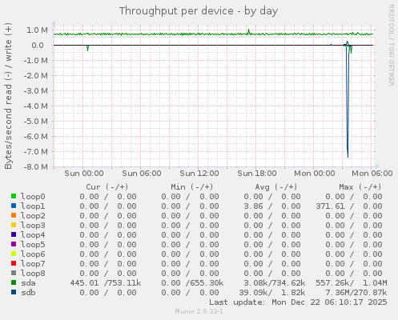Click the loop2 orange legend swatch
Screen dimensions: 398x320
(x=14, y=215)
